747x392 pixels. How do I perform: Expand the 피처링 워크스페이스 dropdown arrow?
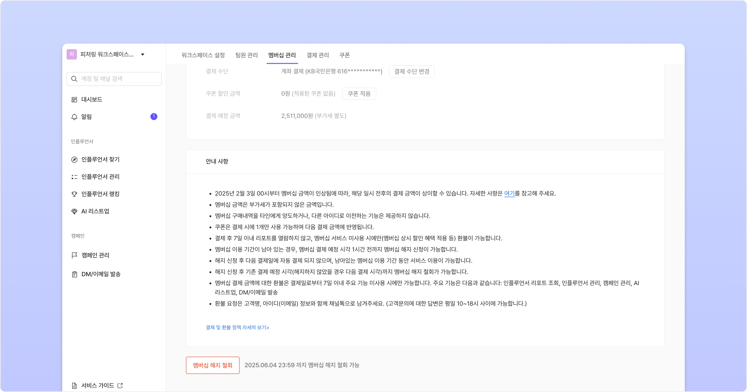pos(143,54)
